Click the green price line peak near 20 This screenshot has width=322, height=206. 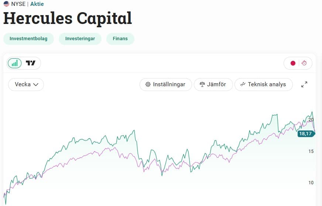click(x=312, y=112)
